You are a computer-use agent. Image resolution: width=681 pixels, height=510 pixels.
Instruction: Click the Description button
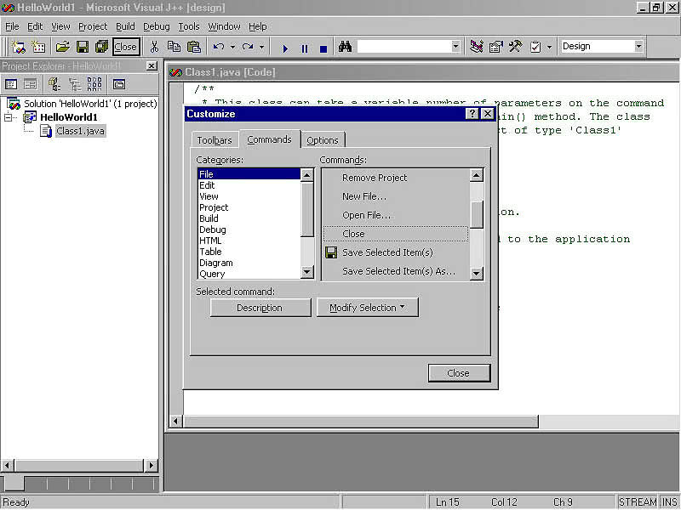260,308
